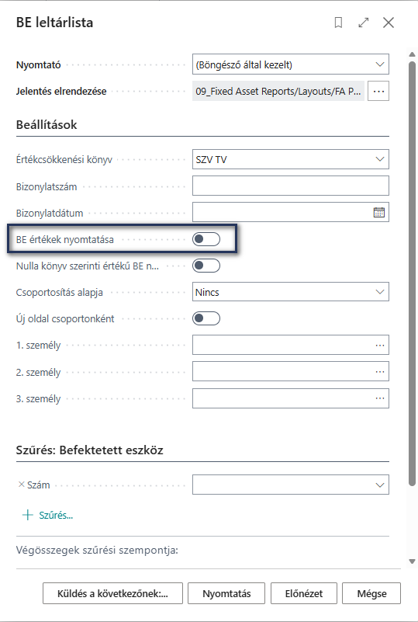Add a filter via the Szűrés... link
Viewport: 418px width, 622px height.
pos(47,516)
